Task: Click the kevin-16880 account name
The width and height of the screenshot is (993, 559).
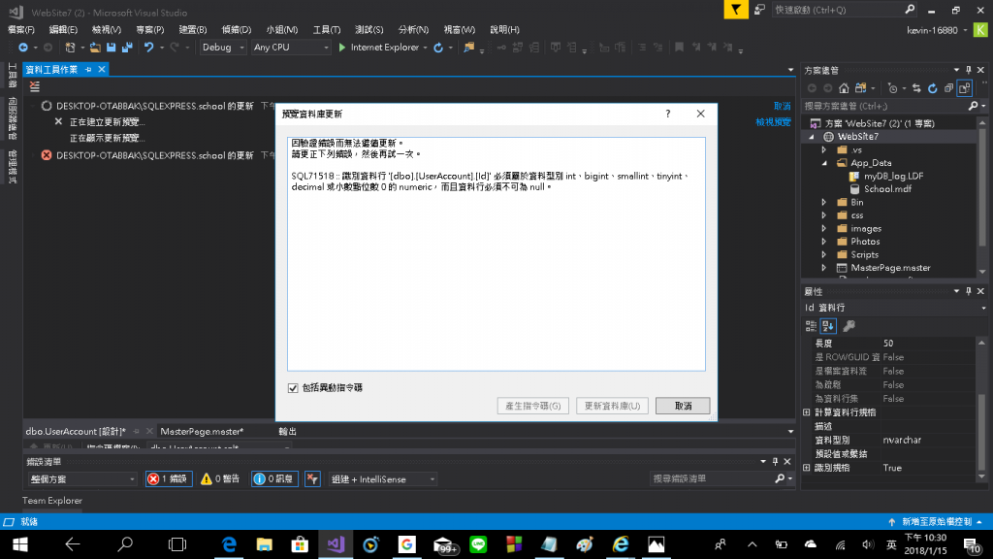Action: [x=932, y=30]
